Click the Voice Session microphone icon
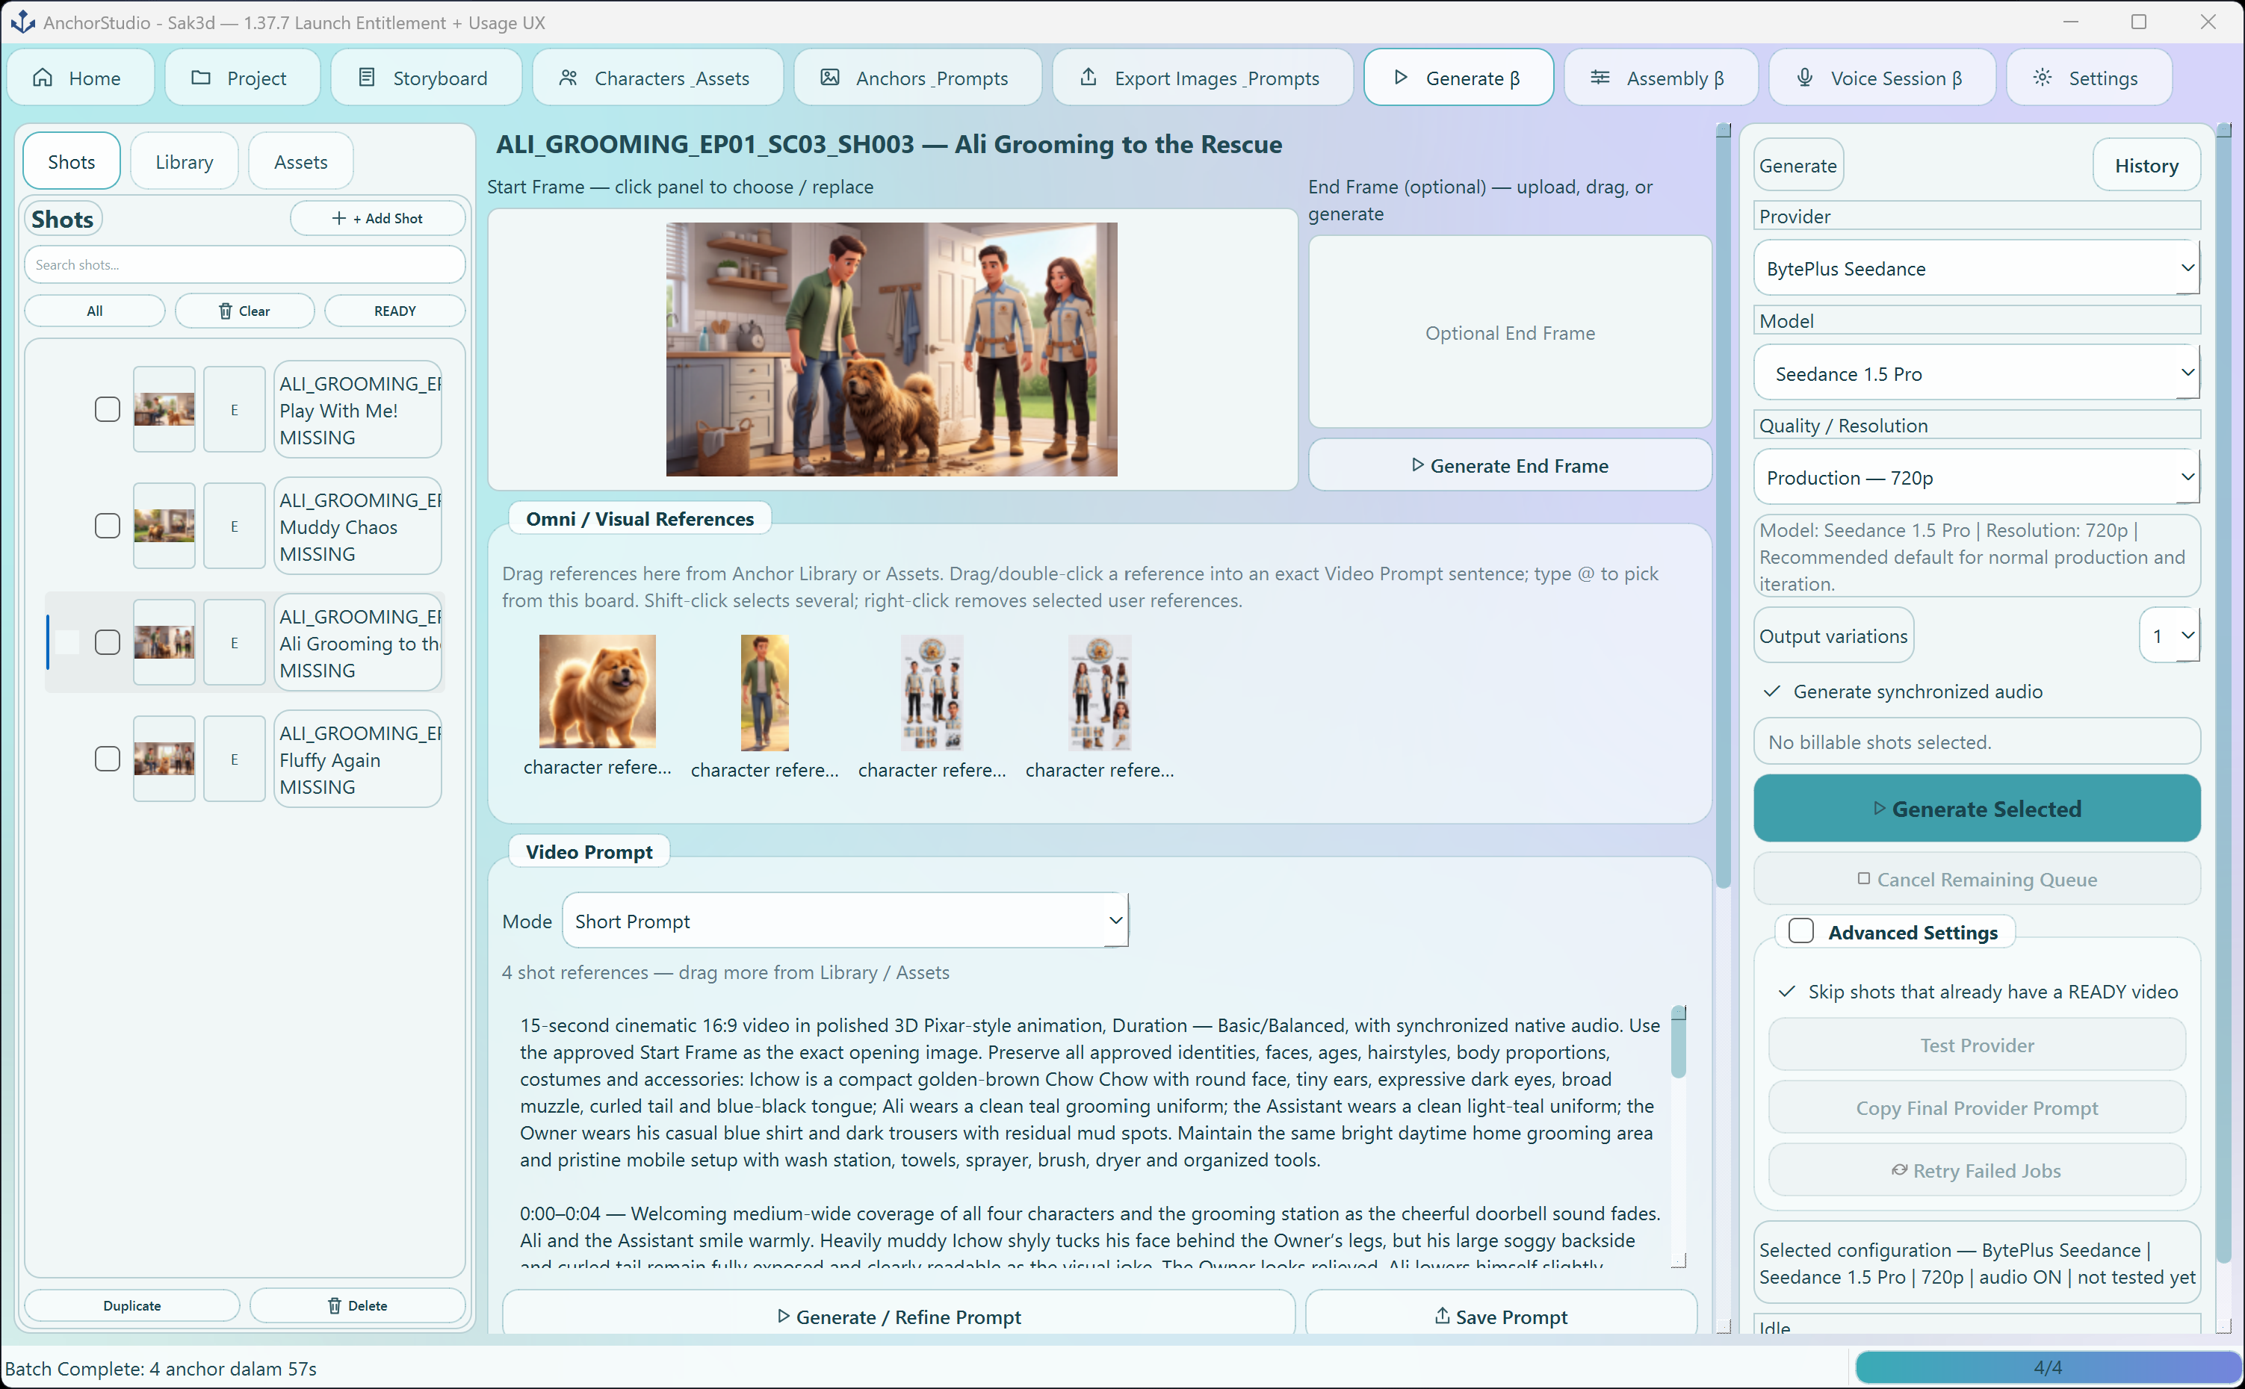The image size is (2245, 1389). click(1805, 78)
